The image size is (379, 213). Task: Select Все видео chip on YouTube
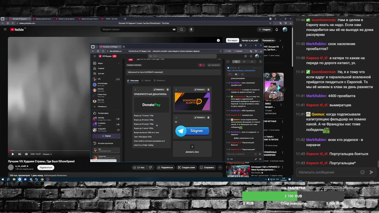coord(232,40)
